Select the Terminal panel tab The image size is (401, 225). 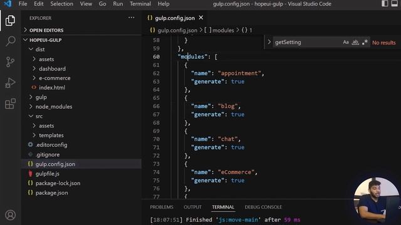pyautogui.click(x=223, y=207)
